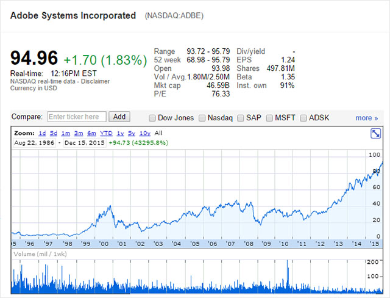Click the Open value 93.98
Image resolution: width=390 pixels, height=298 pixels.
[x=221, y=68]
